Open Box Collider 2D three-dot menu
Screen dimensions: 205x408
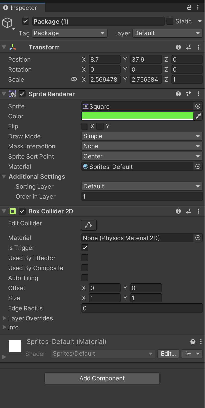coord(198,211)
